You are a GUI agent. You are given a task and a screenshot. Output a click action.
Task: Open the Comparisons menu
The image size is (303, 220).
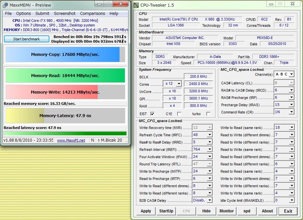click(92, 14)
